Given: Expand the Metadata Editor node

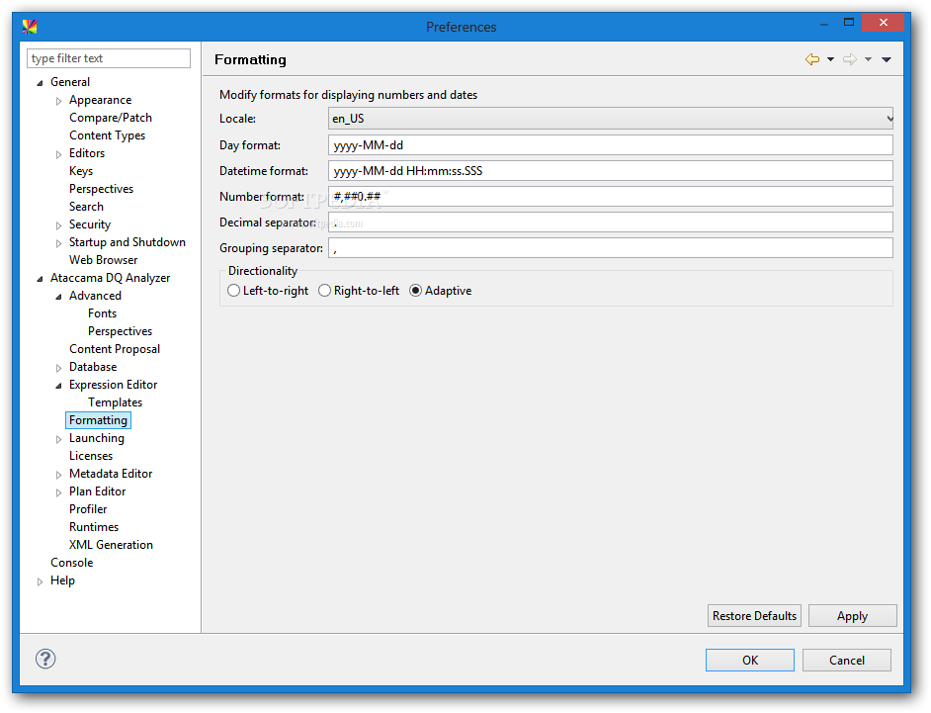Looking at the screenshot, I should pos(58,476).
